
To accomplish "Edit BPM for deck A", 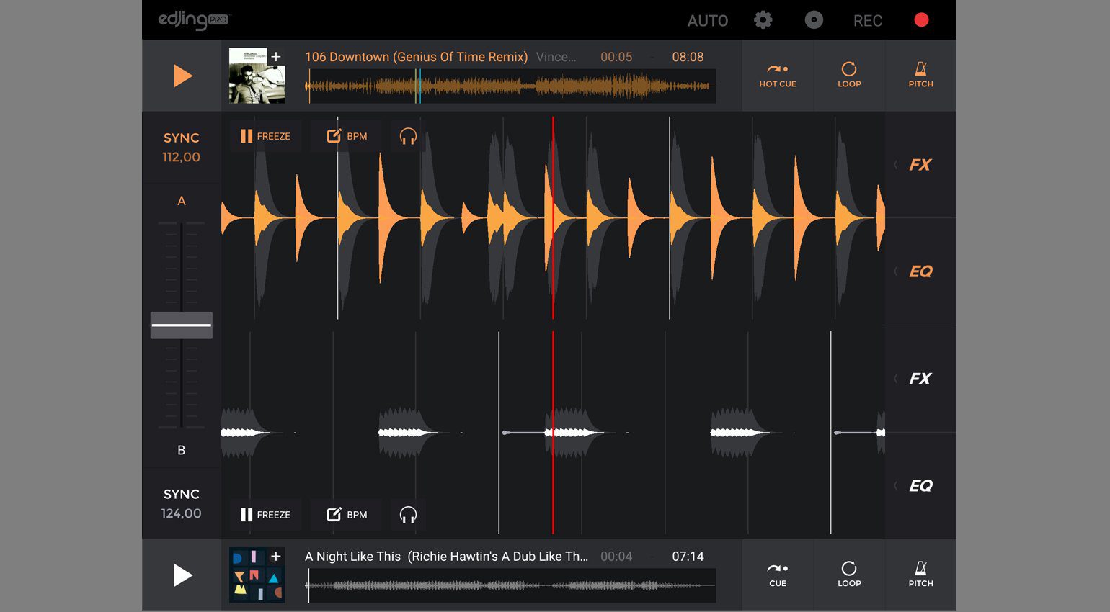I will pyautogui.click(x=347, y=136).
